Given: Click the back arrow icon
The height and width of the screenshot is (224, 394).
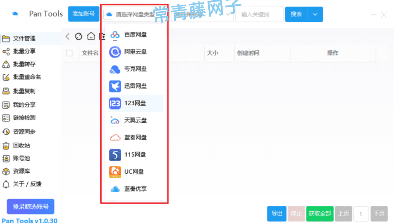Looking at the screenshot, I should coord(67,36).
